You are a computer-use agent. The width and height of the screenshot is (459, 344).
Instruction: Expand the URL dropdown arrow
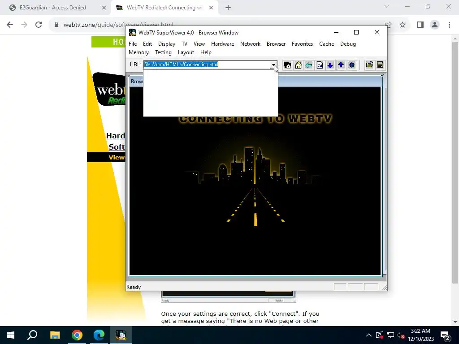[273, 65]
